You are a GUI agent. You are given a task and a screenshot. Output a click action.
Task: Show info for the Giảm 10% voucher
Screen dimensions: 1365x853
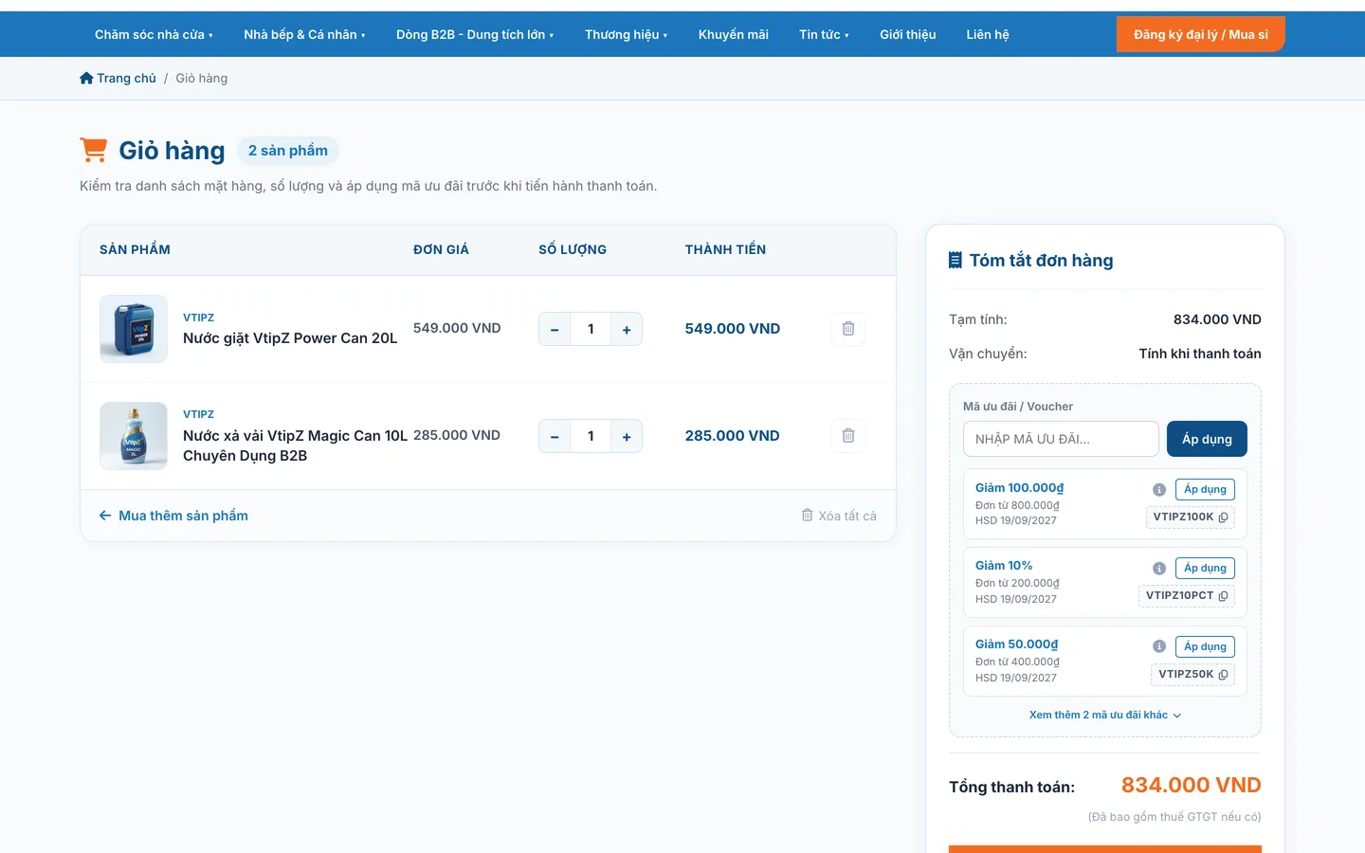pyautogui.click(x=1158, y=569)
